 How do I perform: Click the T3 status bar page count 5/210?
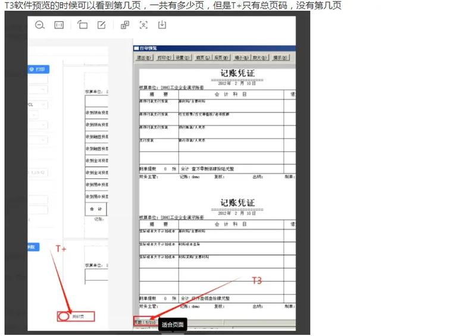click(145, 322)
